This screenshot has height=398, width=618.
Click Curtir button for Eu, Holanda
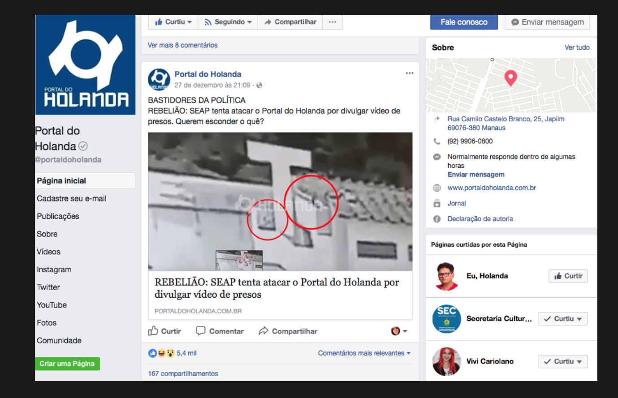point(568,276)
